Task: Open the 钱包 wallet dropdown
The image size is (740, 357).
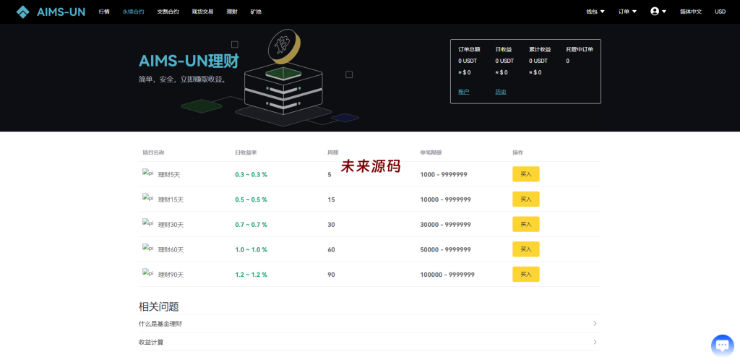Action: (595, 12)
